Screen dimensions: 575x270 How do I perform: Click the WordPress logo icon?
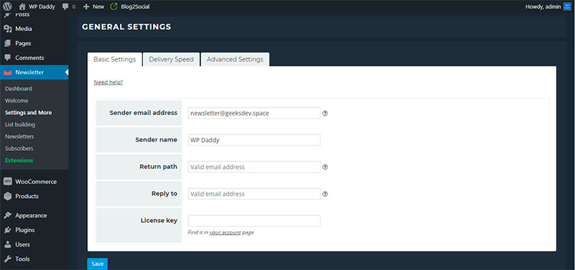[x=8, y=6]
